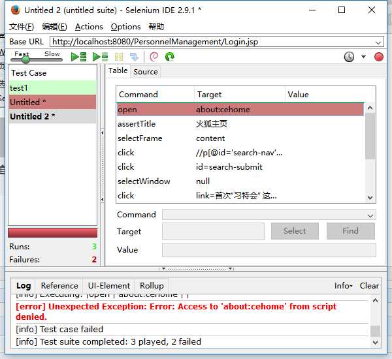Select the open about:cehome command row

(240, 110)
